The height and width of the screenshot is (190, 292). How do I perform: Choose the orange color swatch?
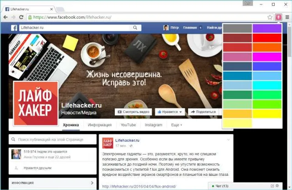coord(267,47)
